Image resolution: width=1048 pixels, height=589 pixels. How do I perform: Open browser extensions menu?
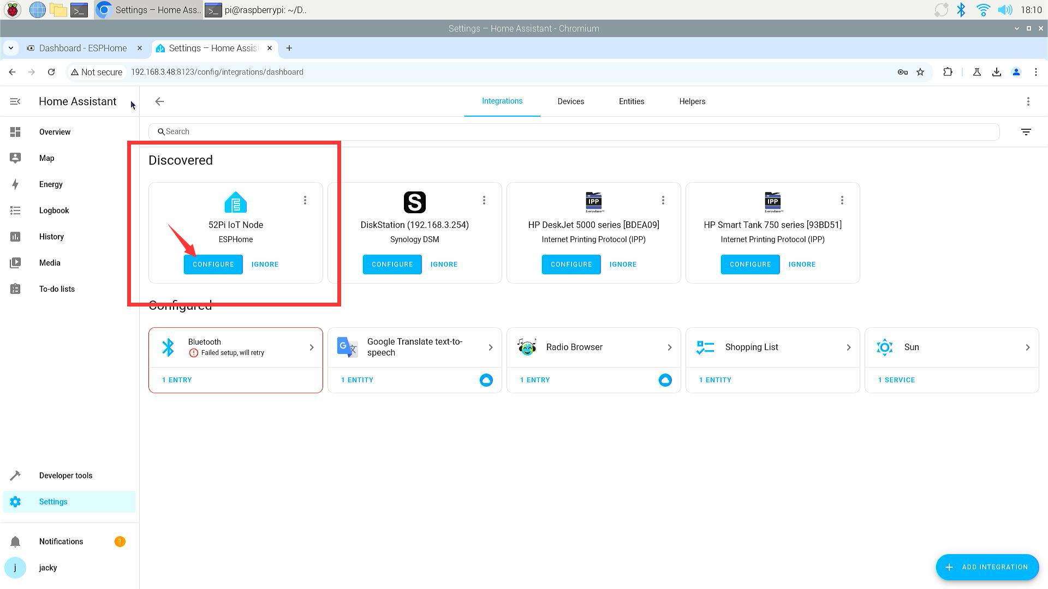click(948, 72)
